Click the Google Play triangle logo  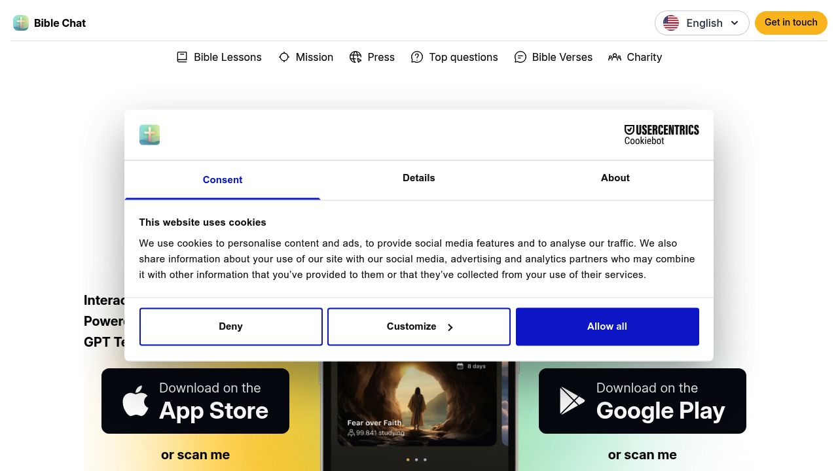[572, 401]
